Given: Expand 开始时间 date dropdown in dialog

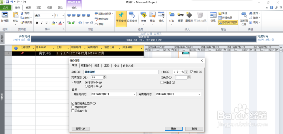Looking at the screenshot, I should point(135,94).
